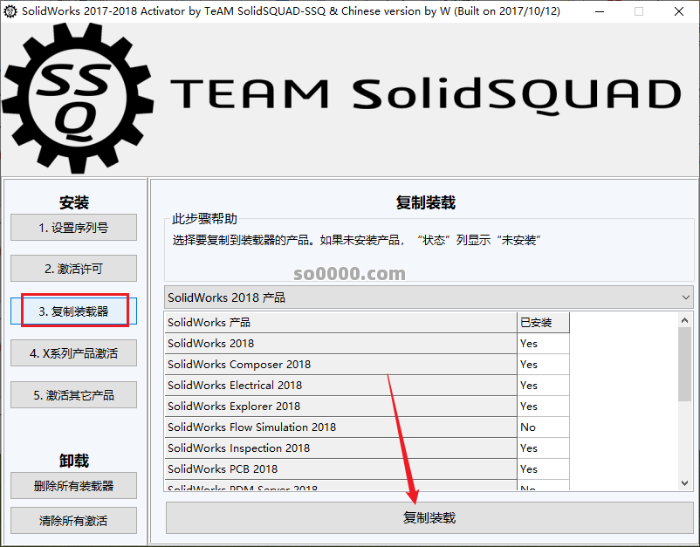Image resolution: width=700 pixels, height=547 pixels.
Task: Minimize the Activator window
Action: coord(600,11)
